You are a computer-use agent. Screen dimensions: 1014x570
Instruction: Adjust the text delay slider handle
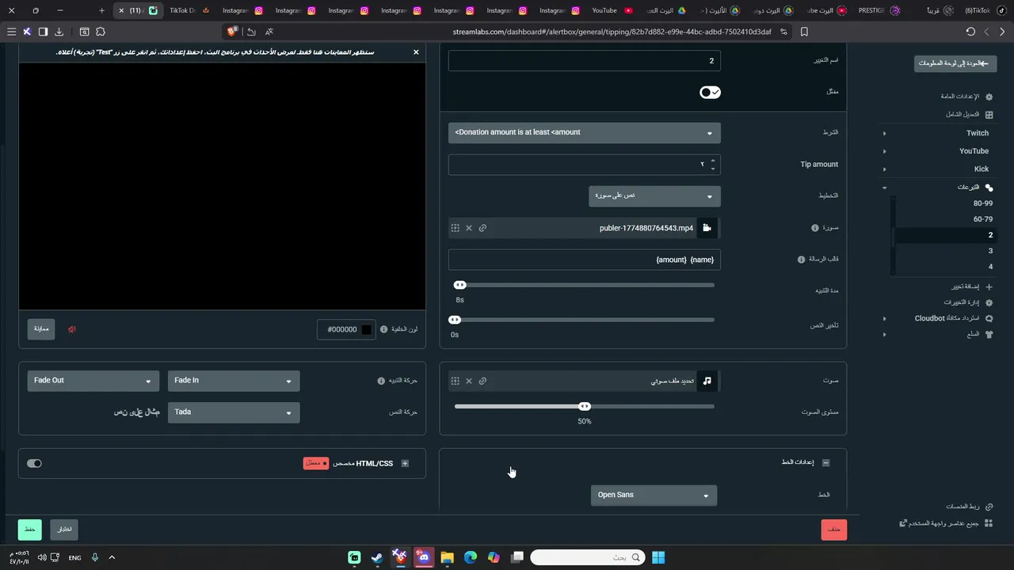(455, 320)
